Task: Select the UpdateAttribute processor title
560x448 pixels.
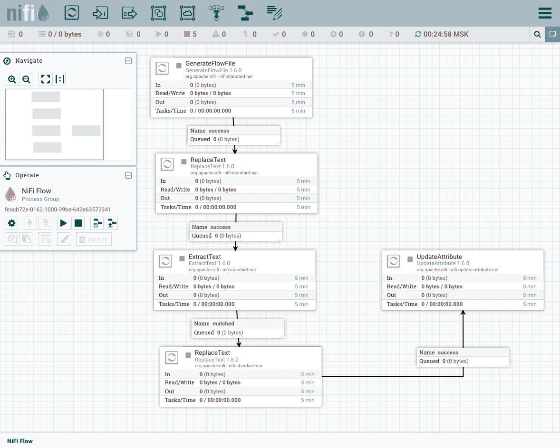Action: 439,257
